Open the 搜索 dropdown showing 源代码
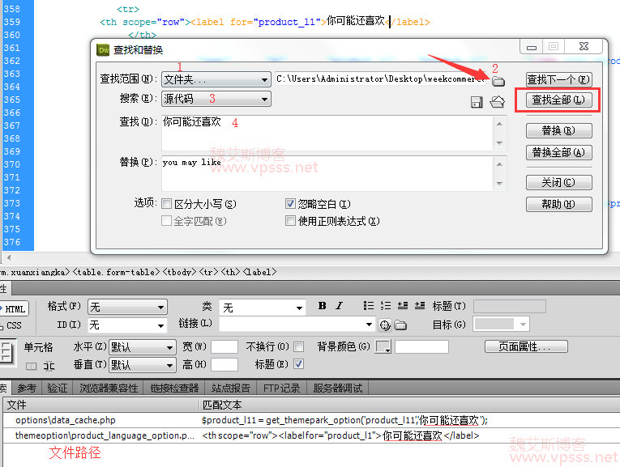 click(216, 99)
